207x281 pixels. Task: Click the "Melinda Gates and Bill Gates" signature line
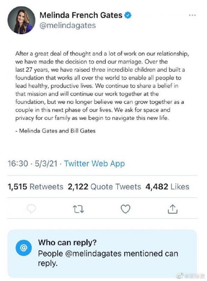(x=55, y=131)
